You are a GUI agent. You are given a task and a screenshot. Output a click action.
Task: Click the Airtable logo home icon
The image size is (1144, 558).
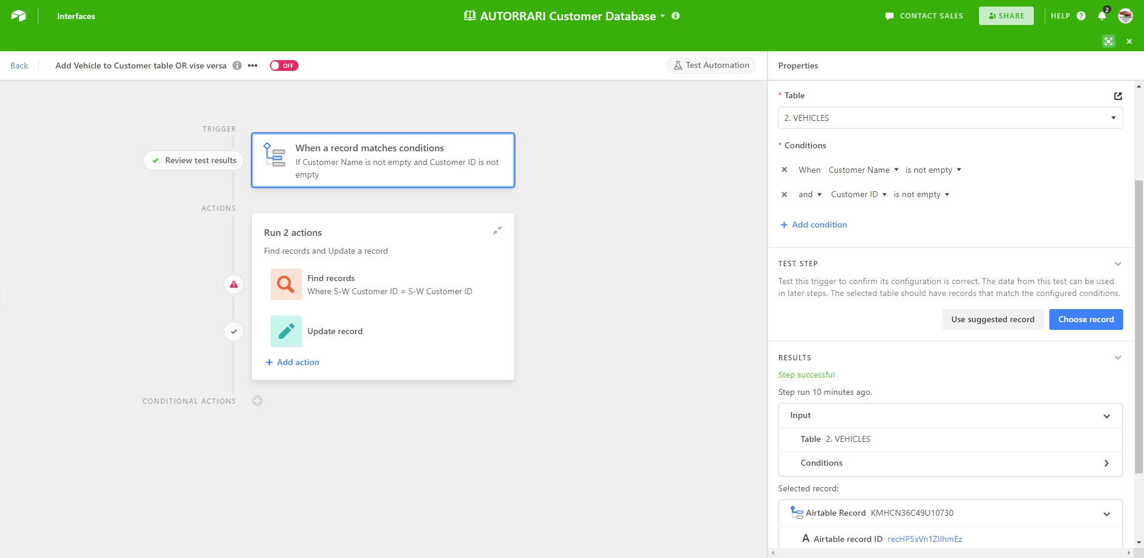click(x=18, y=16)
